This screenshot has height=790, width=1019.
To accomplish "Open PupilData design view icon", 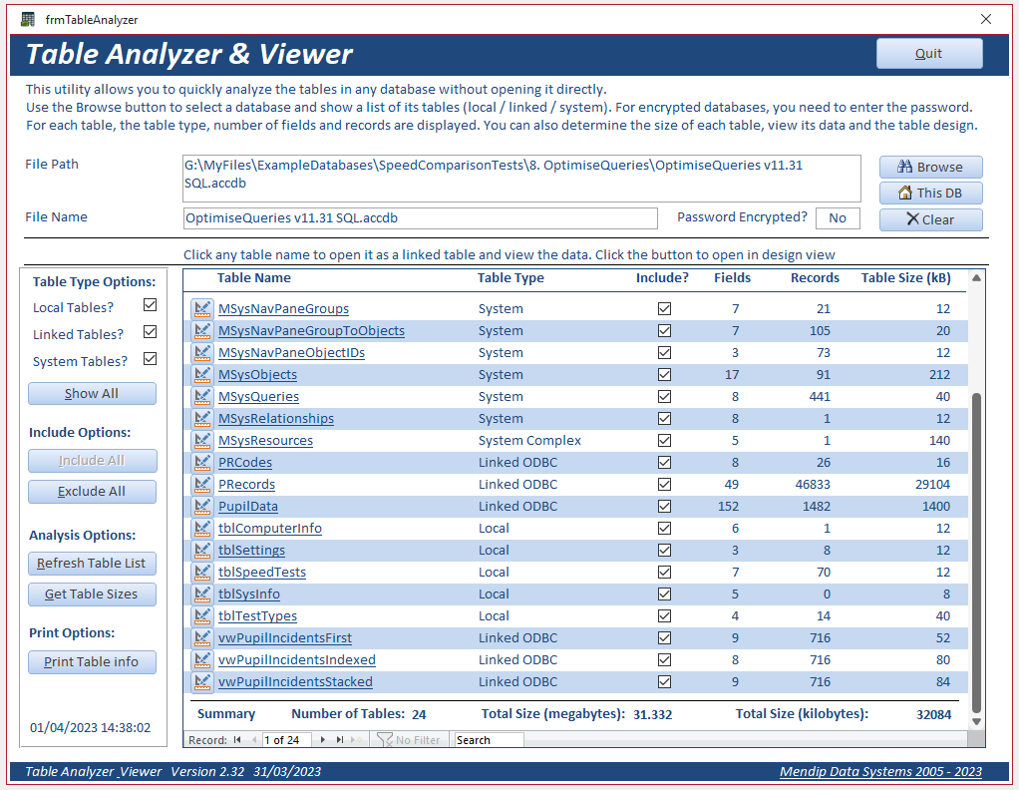I will click(x=202, y=507).
